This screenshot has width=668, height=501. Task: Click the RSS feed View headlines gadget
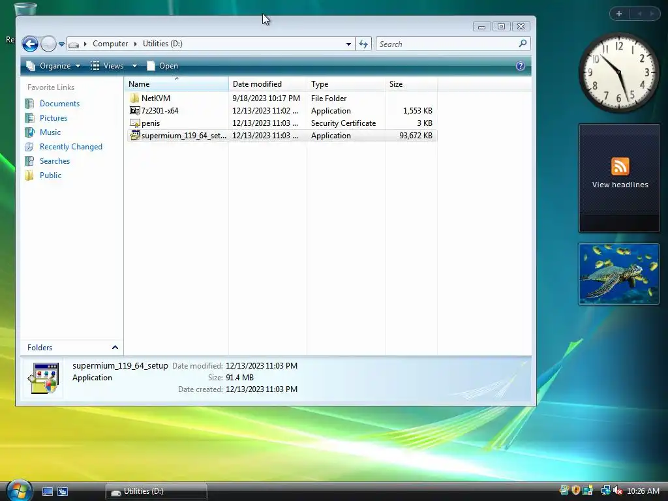pos(620,178)
